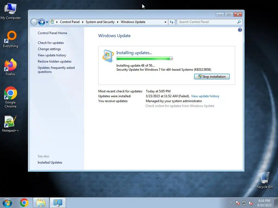278x208 pixels.
Task: Go to Control Panel breadcrumb
Action: coord(70,22)
